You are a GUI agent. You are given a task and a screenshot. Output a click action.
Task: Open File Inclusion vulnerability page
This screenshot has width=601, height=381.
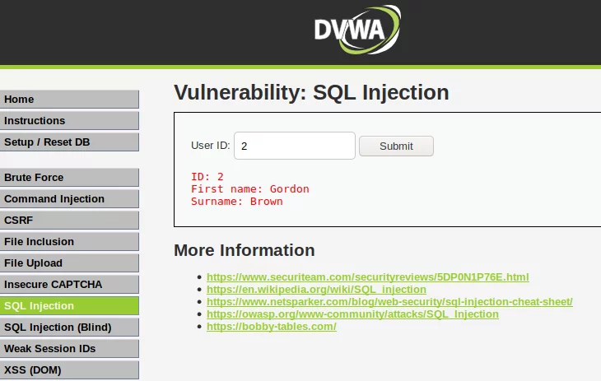69,242
